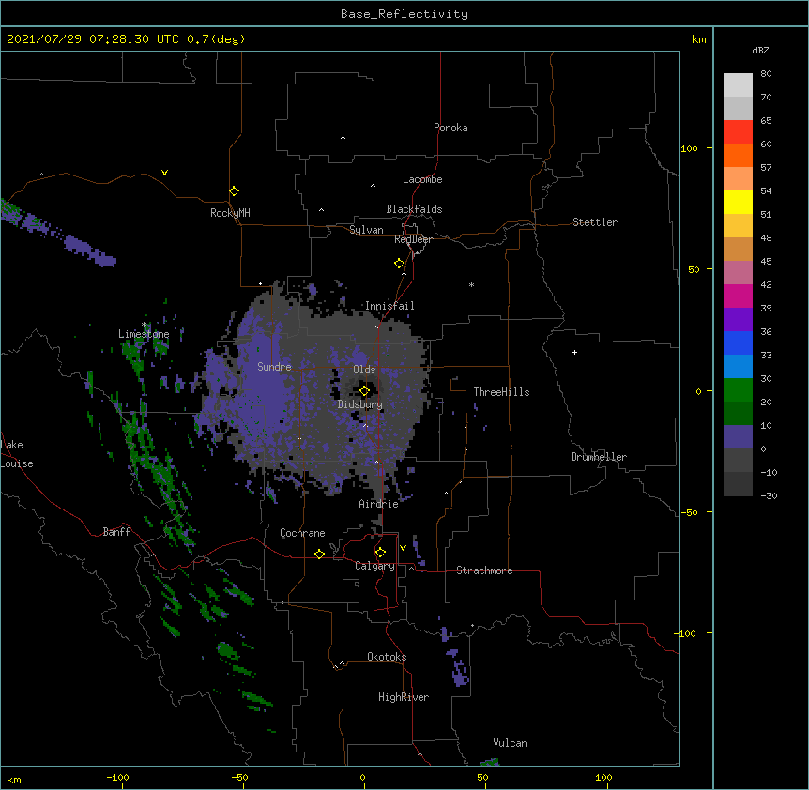Click the Banff map label
809x790 pixels.
pyautogui.click(x=116, y=532)
